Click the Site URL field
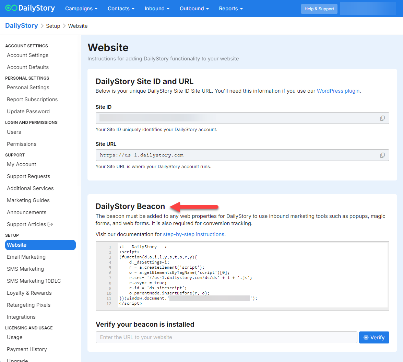 pyautogui.click(x=242, y=155)
